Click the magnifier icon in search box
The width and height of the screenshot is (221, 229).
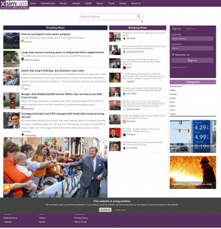click(139, 17)
